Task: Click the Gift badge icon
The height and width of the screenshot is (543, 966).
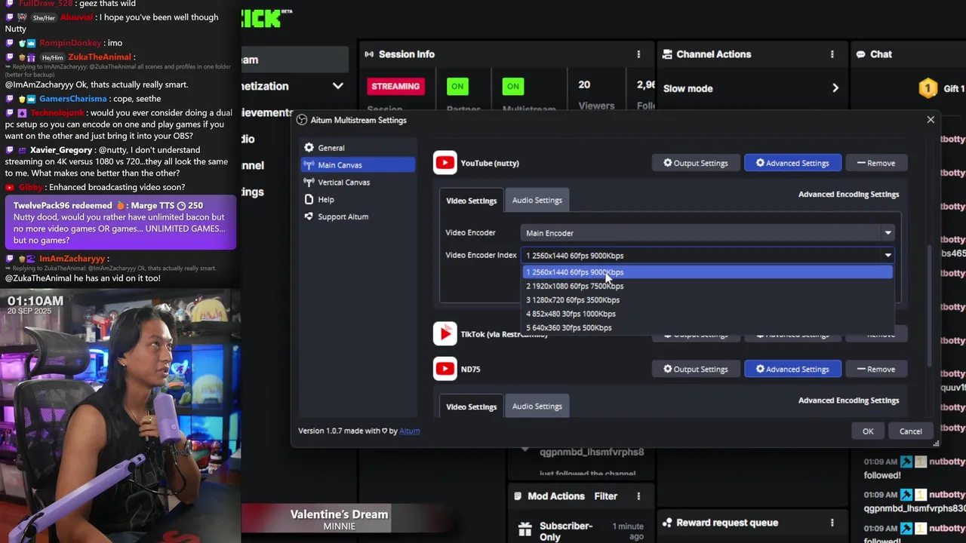Action: [928, 88]
